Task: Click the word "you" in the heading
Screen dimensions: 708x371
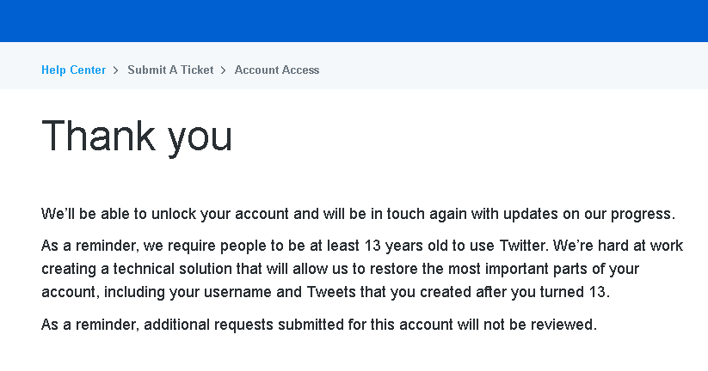Action: pos(200,138)
